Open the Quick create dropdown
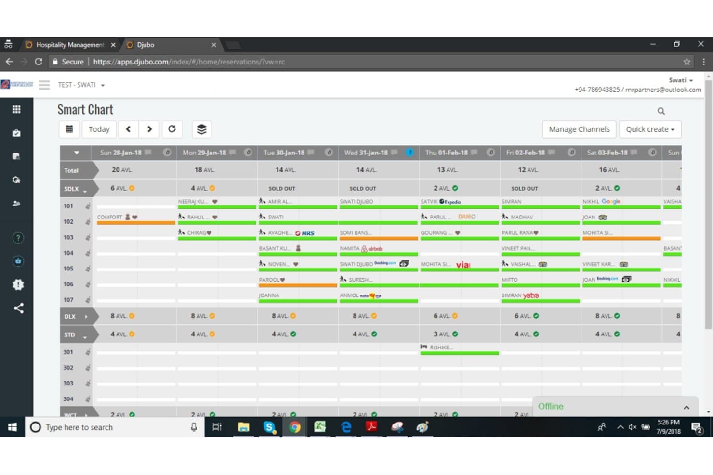This screenshot has height=475, width=713. (650, 129)
